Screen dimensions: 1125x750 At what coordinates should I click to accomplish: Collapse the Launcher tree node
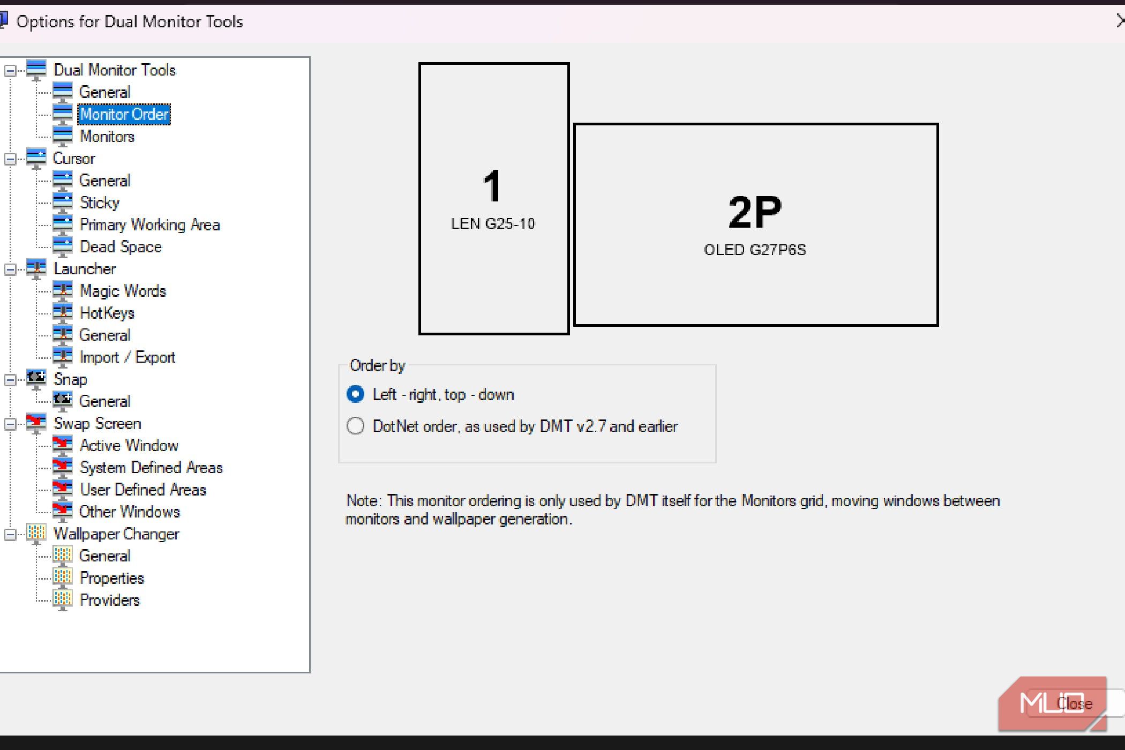pos(10,269)
